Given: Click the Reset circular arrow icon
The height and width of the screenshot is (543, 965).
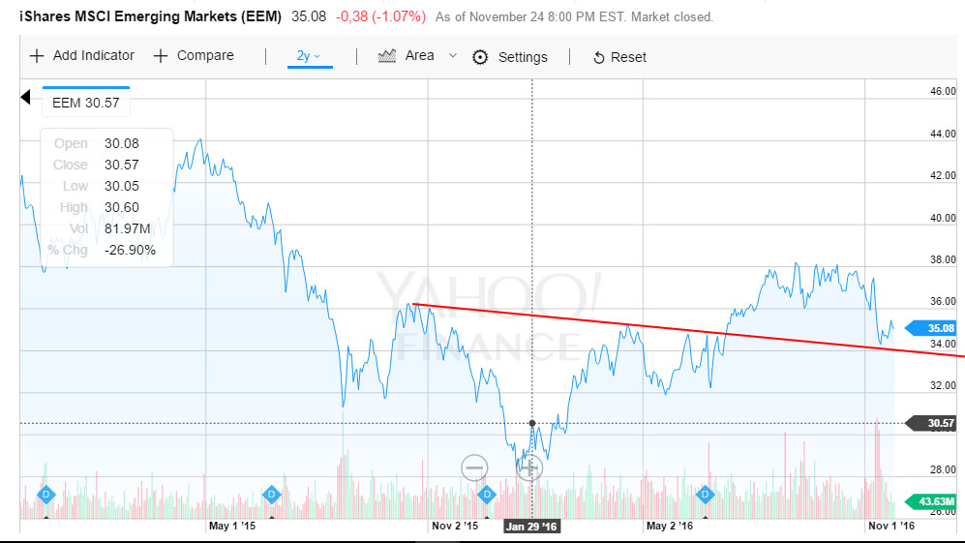Looking at the screenshot, I should tap(598, 58).
